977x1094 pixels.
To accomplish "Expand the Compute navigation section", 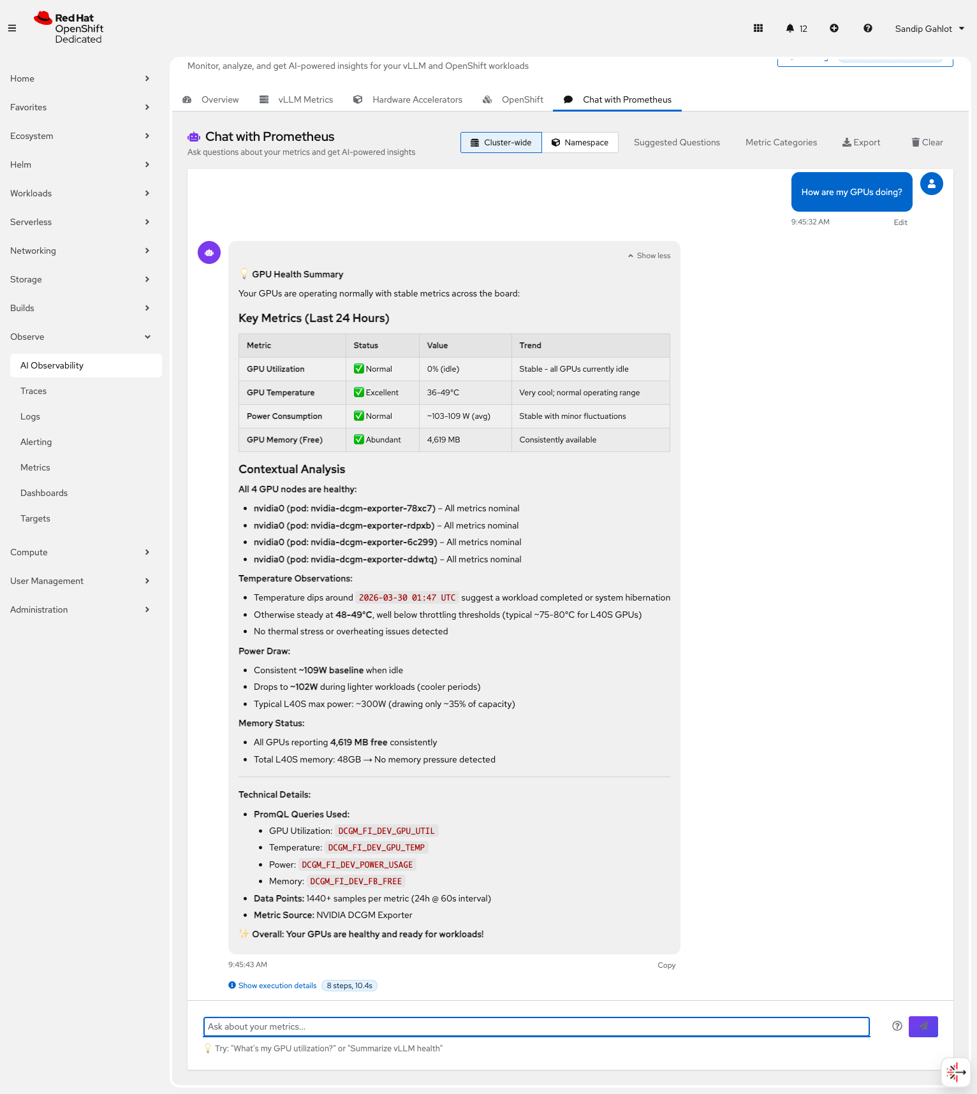I will 80,552.
